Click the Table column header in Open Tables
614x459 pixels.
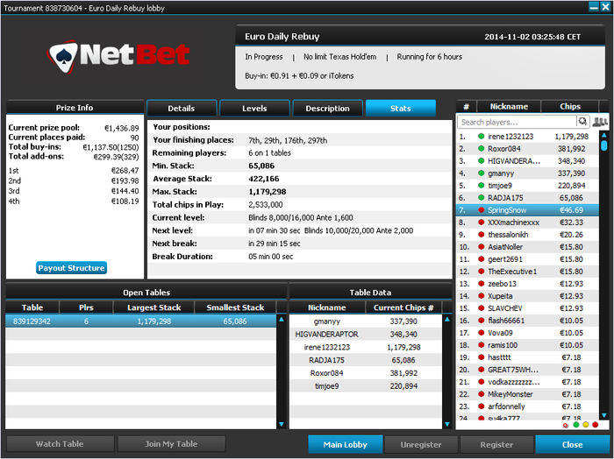(x=32, y=307)
